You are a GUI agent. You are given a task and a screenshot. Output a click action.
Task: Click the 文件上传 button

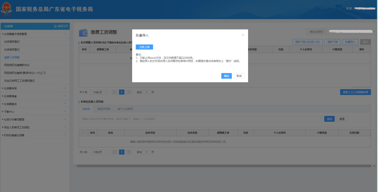(x=144, y=47)
